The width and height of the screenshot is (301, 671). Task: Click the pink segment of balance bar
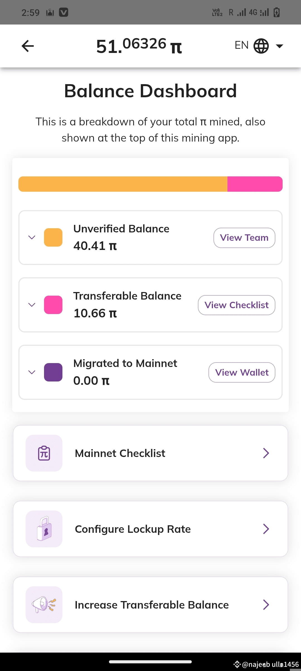click(255, 184)
